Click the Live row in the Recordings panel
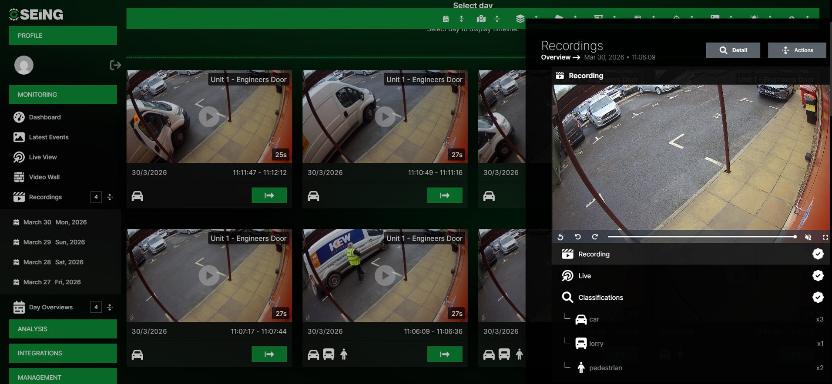832x384 pixels. click(x=692, y=276)
